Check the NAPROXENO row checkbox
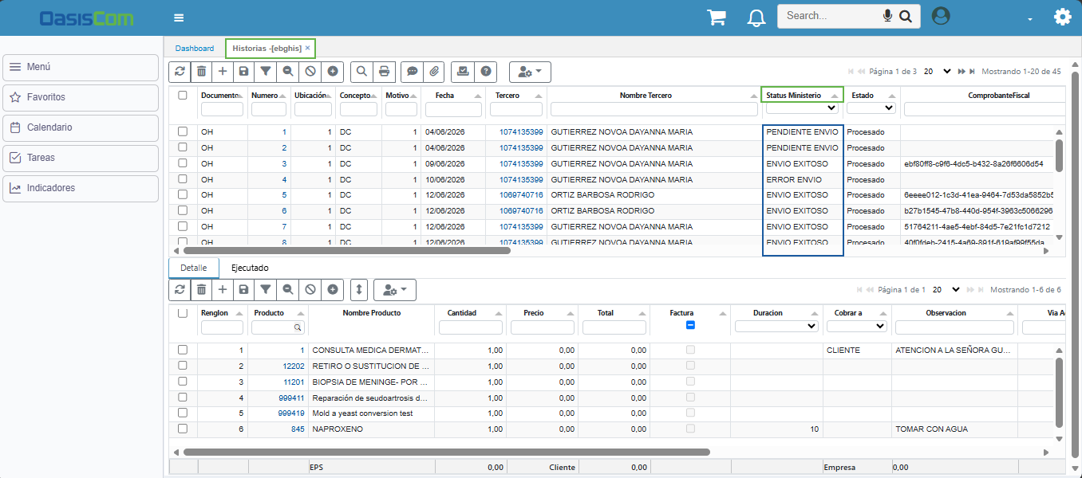Screen dimensions: 1082x478 click(x=183, y=429)
